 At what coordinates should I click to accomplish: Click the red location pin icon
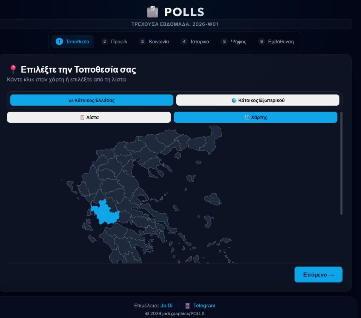[x=13, y=69]
